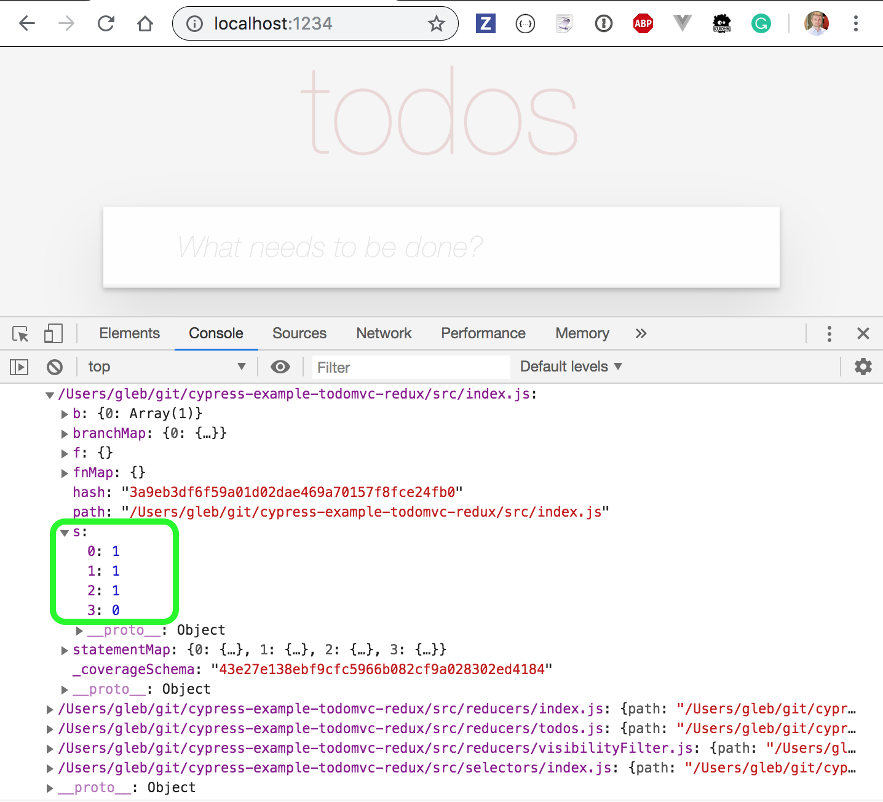The width and height of the screenshot is (883, 802).
Task: Show the console sidebar
Action: tap(19, 367)
